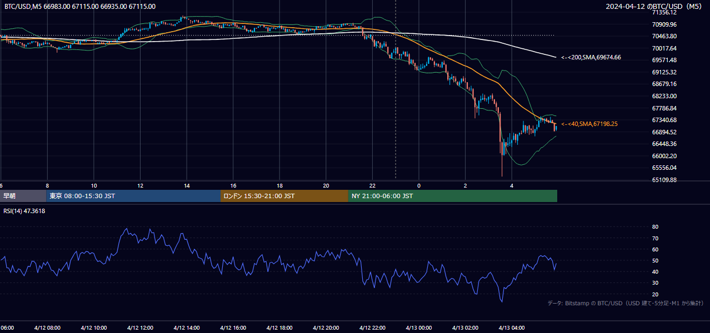Click the 66448.36 price axis label
The image size is (710, 333).
(x=664, y=144)
